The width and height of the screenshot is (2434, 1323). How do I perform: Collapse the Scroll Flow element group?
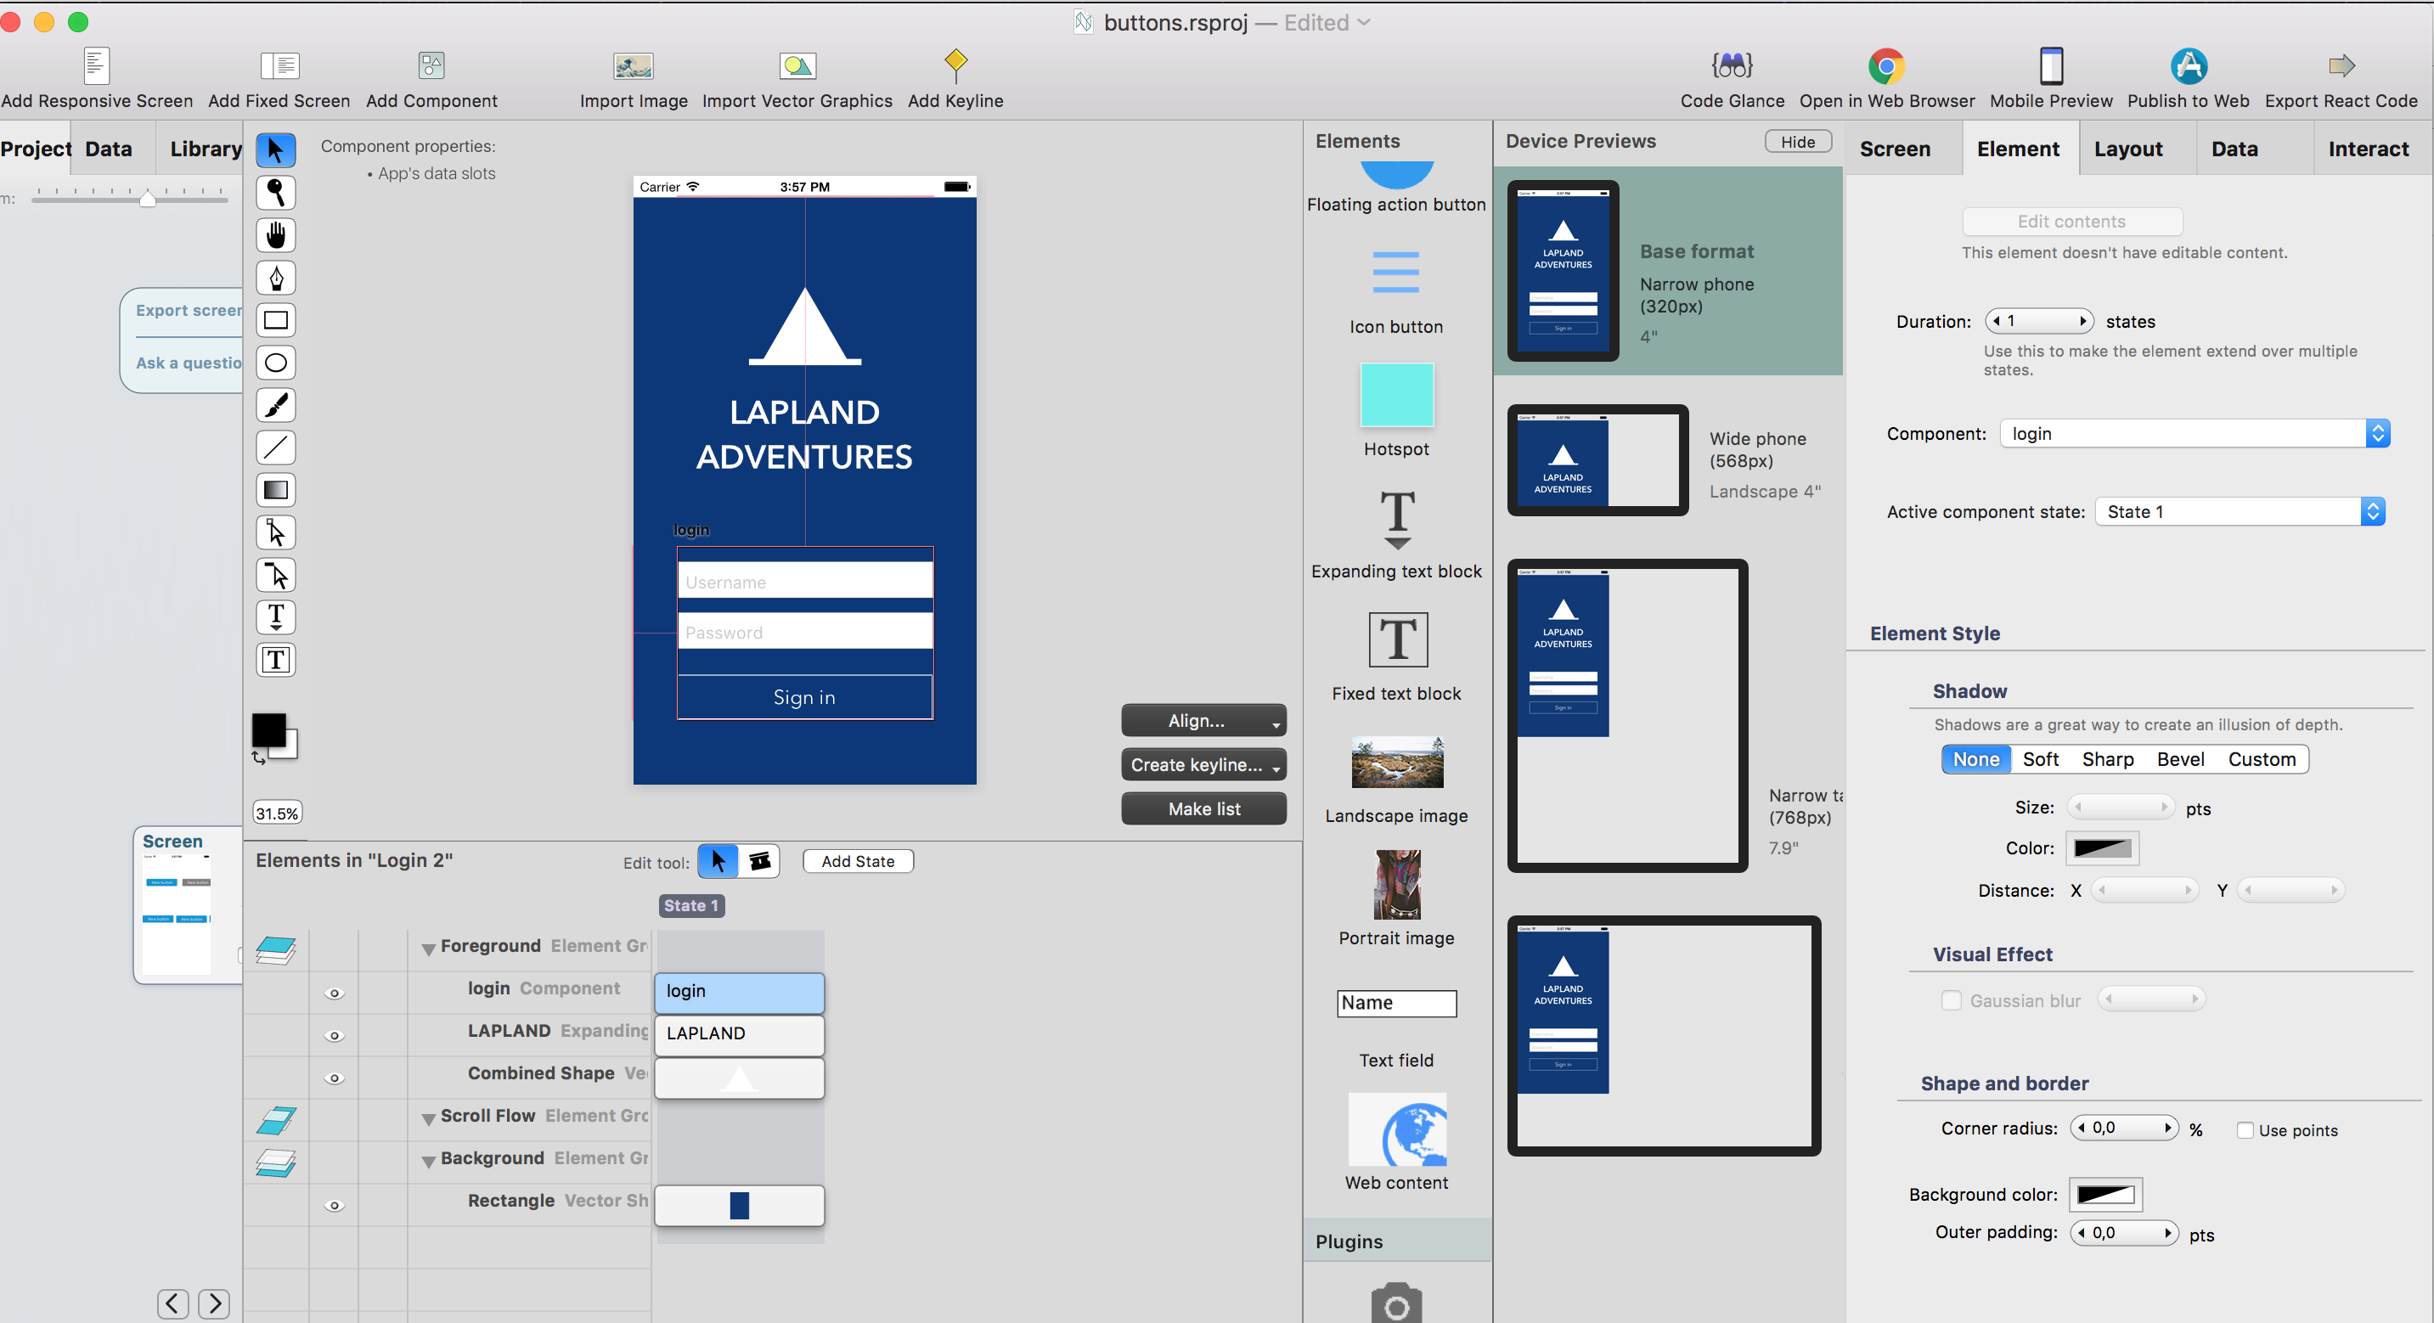click(x=429, y=1117)
